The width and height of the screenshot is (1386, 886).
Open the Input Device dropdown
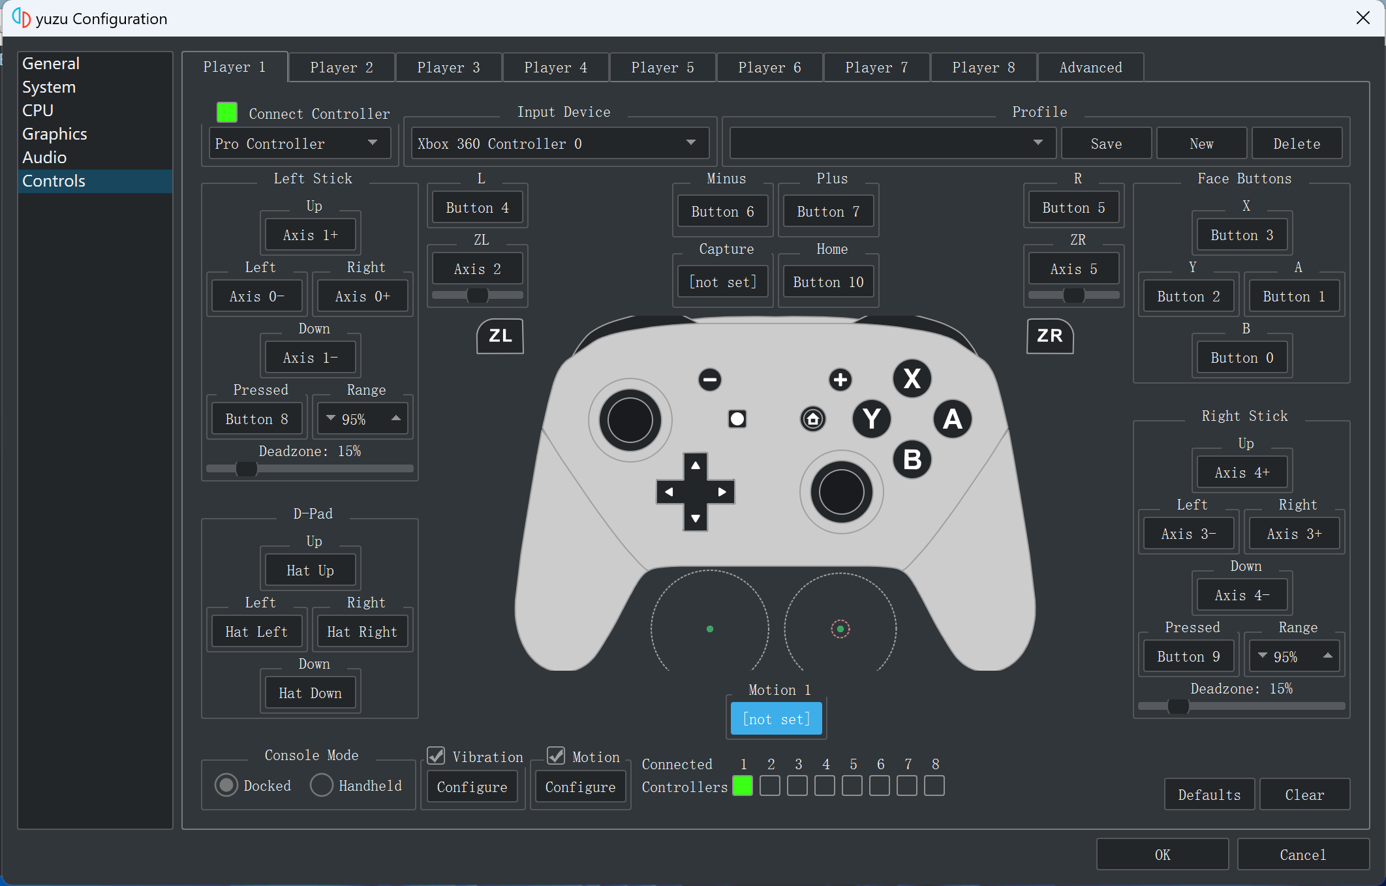(559, 143)
